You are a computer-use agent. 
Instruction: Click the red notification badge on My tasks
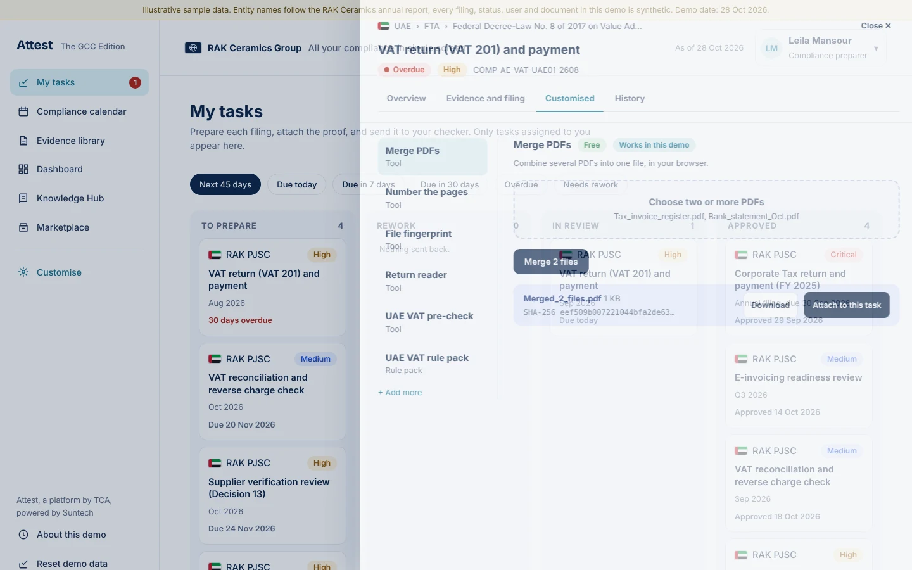[135, 82]
